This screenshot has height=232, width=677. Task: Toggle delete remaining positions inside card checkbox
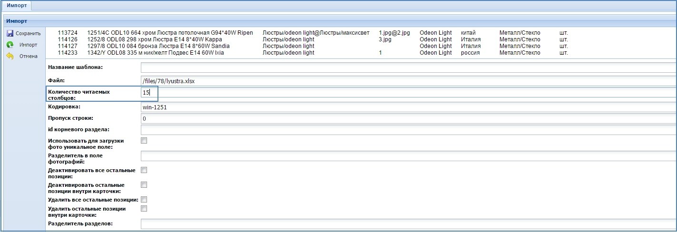click(144, 208)
